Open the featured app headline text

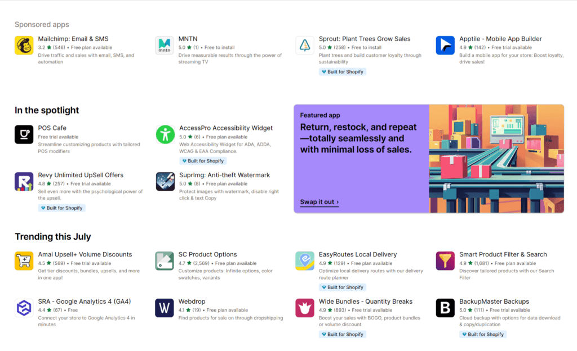click(358, 138)
